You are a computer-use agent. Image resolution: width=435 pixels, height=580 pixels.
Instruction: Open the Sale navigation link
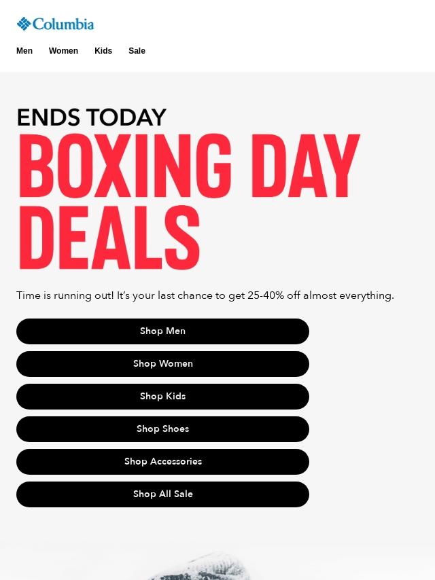(x=137, y=51)
